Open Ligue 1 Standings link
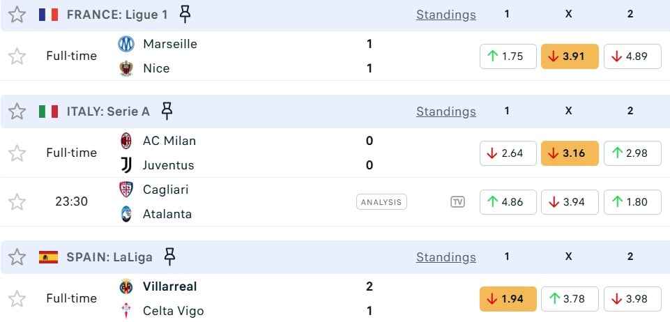 tap(446, 15)
